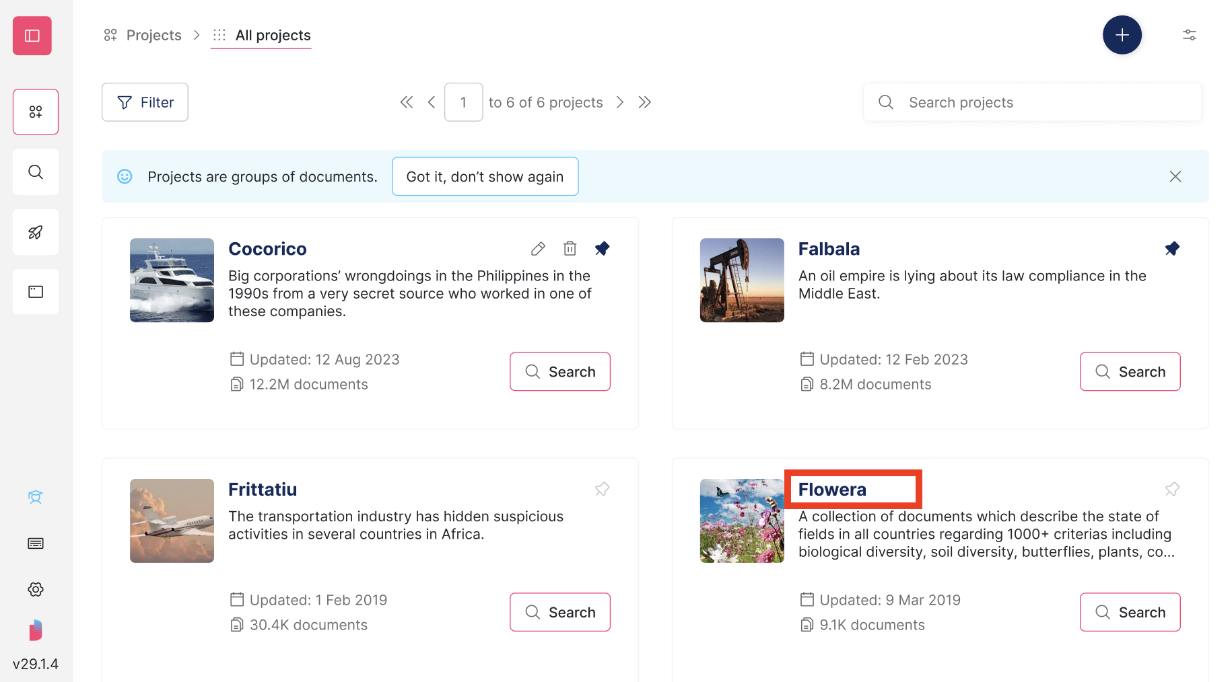1232x682 pixels.
Task: Dismiss tip with Got it, don't show again
Action: coord(485,176)
